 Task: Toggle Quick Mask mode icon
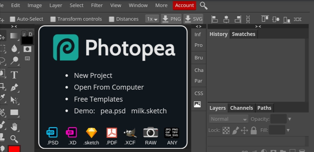click(27, 49)
